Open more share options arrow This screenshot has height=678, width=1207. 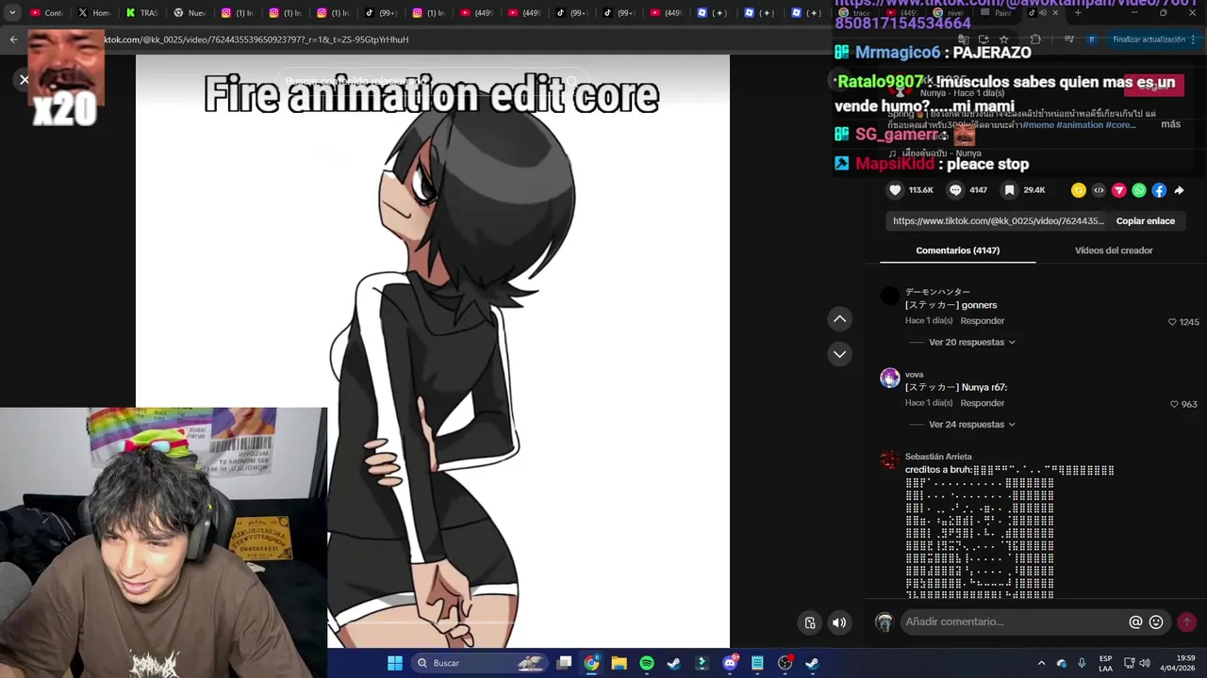(1179, 190)
